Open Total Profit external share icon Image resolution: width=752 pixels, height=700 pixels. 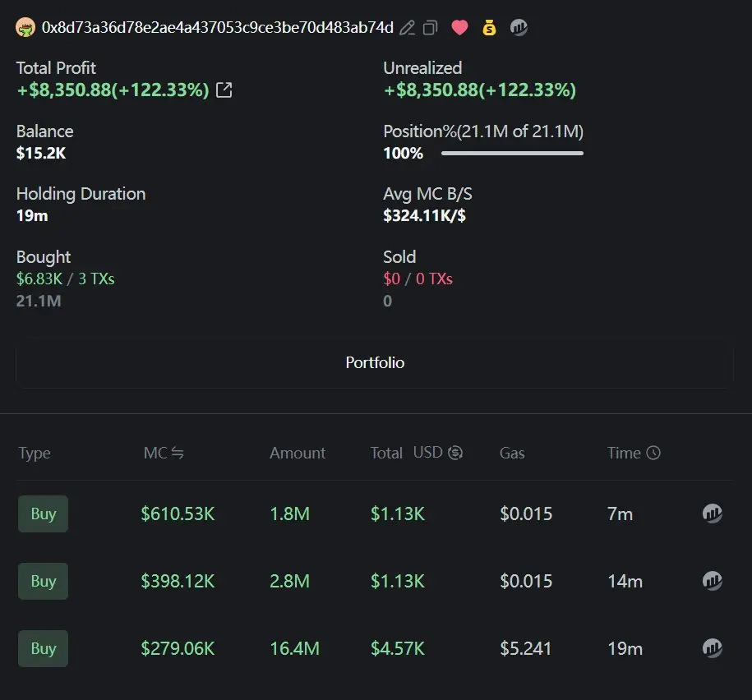click(224, 90)
